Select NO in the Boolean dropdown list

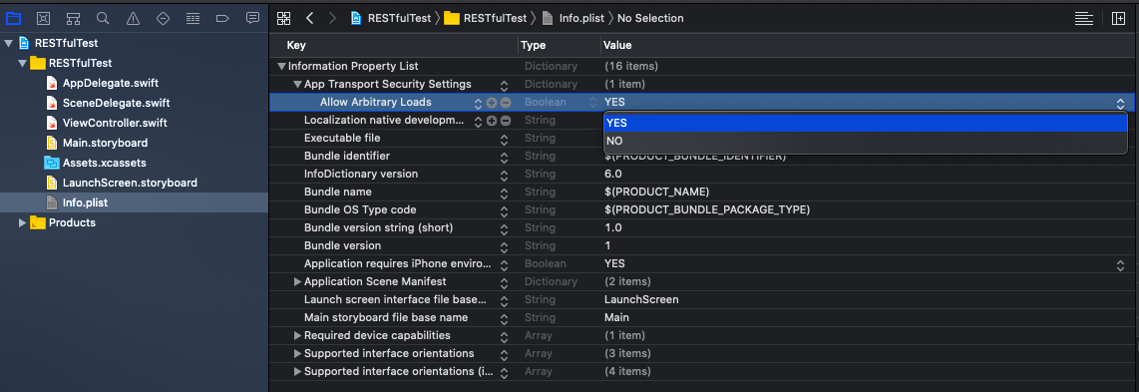click(x=865, y=141)
